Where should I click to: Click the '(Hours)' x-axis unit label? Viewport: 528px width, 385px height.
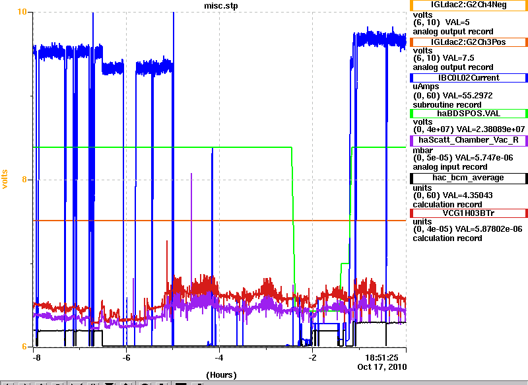pos(221,375)
